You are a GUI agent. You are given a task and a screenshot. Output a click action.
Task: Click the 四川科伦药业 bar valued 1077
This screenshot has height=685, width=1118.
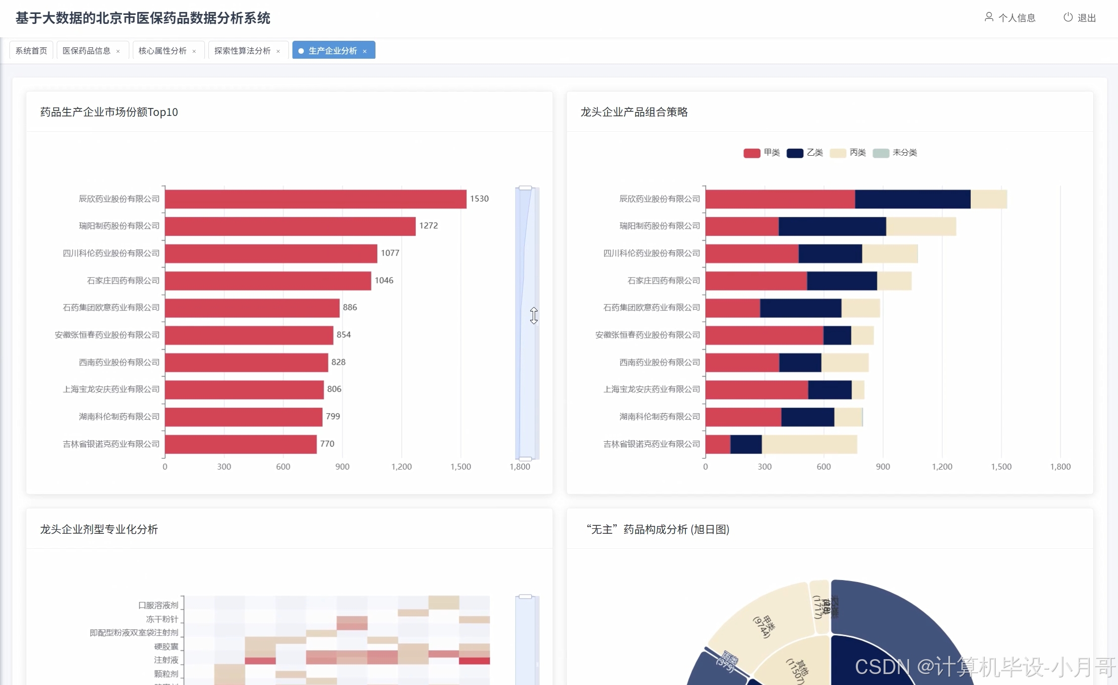[271, 254]
